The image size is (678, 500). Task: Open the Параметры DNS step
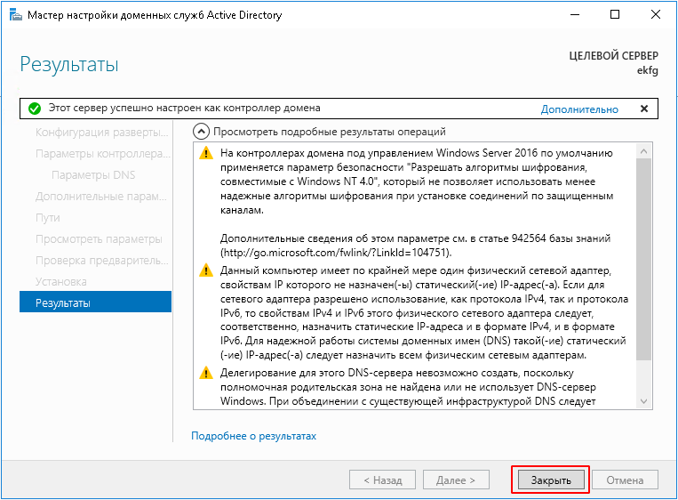[x=93, y=174]
